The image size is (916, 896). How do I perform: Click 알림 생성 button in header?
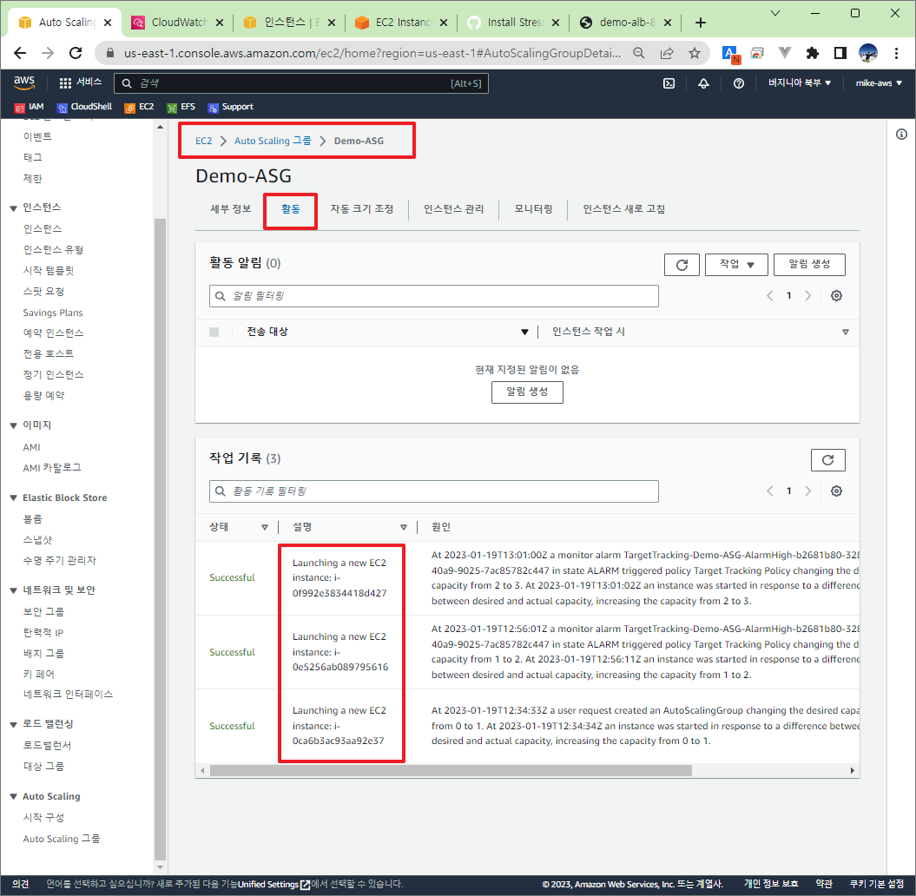click(x=809, y=265)
